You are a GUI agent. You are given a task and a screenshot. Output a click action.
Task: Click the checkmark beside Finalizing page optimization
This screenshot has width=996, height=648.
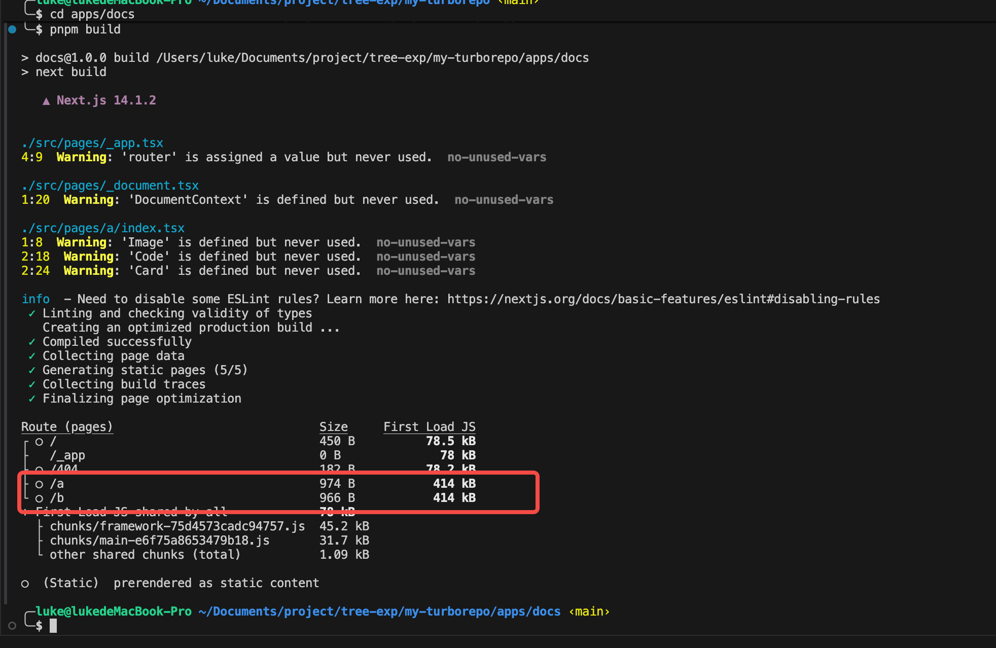32,399
